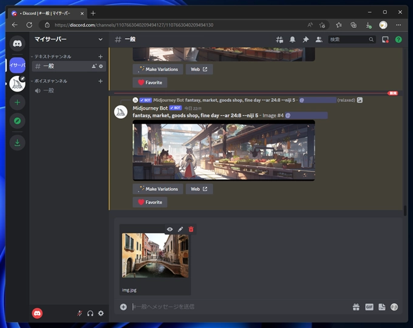Add page to favorites star icon
Image resolution: width=413 pixels, height=328 pixels.
(x=322, y=25)
